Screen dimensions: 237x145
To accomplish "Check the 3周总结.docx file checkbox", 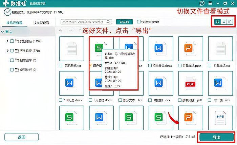I will [90, 100].
